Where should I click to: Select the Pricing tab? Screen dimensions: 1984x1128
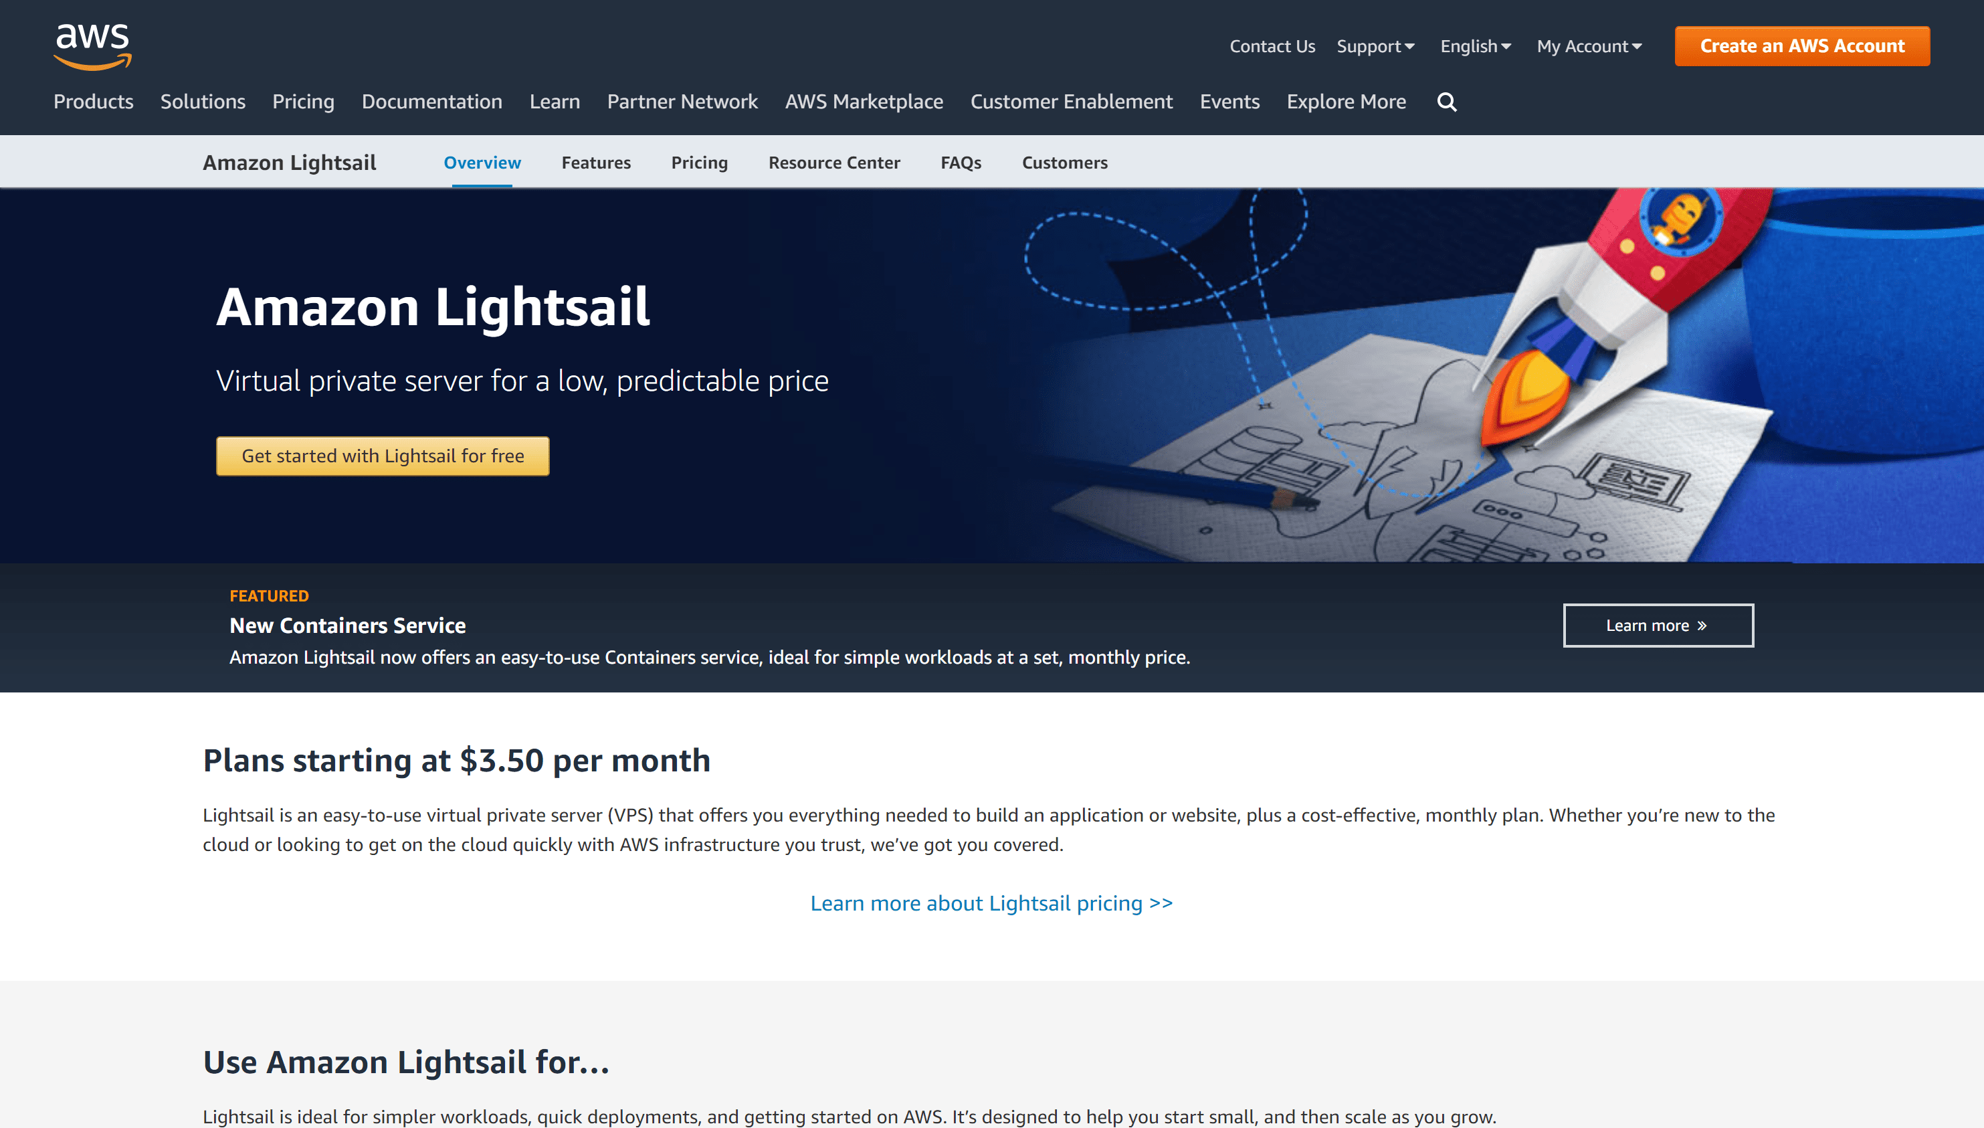699,162
